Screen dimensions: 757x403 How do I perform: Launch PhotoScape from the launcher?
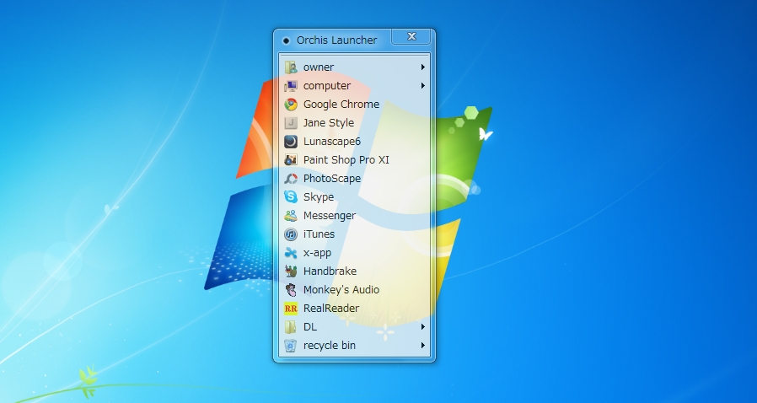(354, 179)
